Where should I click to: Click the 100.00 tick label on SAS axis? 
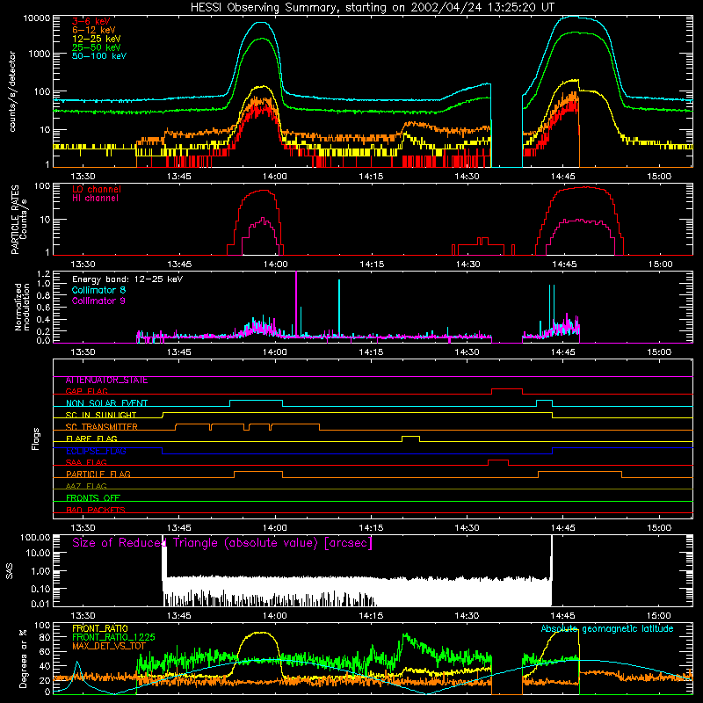(x=35, y=537)
